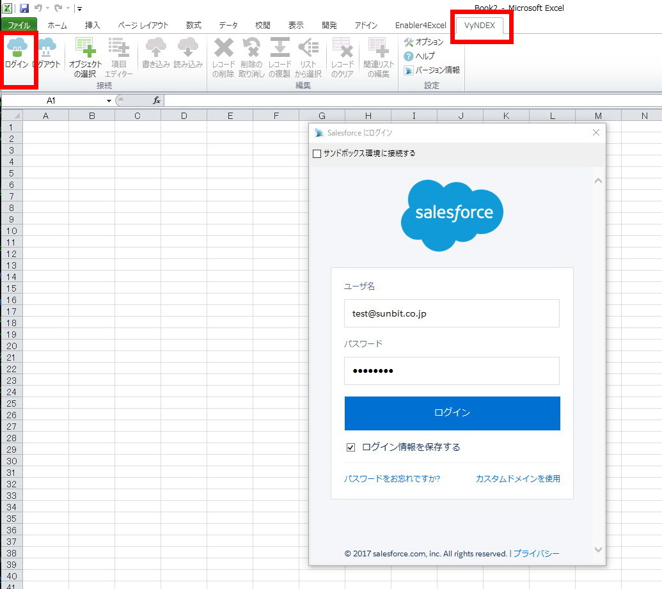Screen dimensions: 662x589
Task: Switch to the ホーム tab
Action: pyautogui.click(x=57, y=26)
